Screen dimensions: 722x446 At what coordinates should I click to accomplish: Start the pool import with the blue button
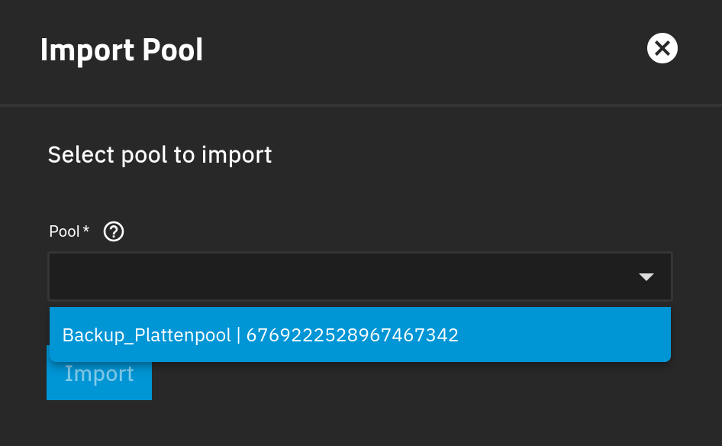(99, 378)
